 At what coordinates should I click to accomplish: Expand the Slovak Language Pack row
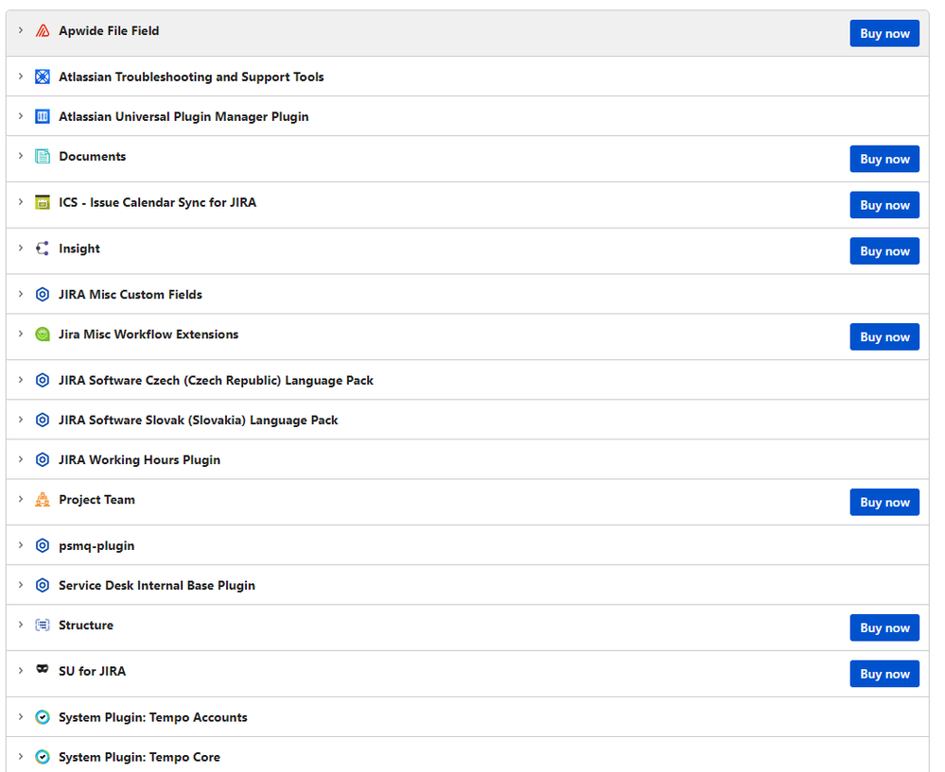click(21, 420)
